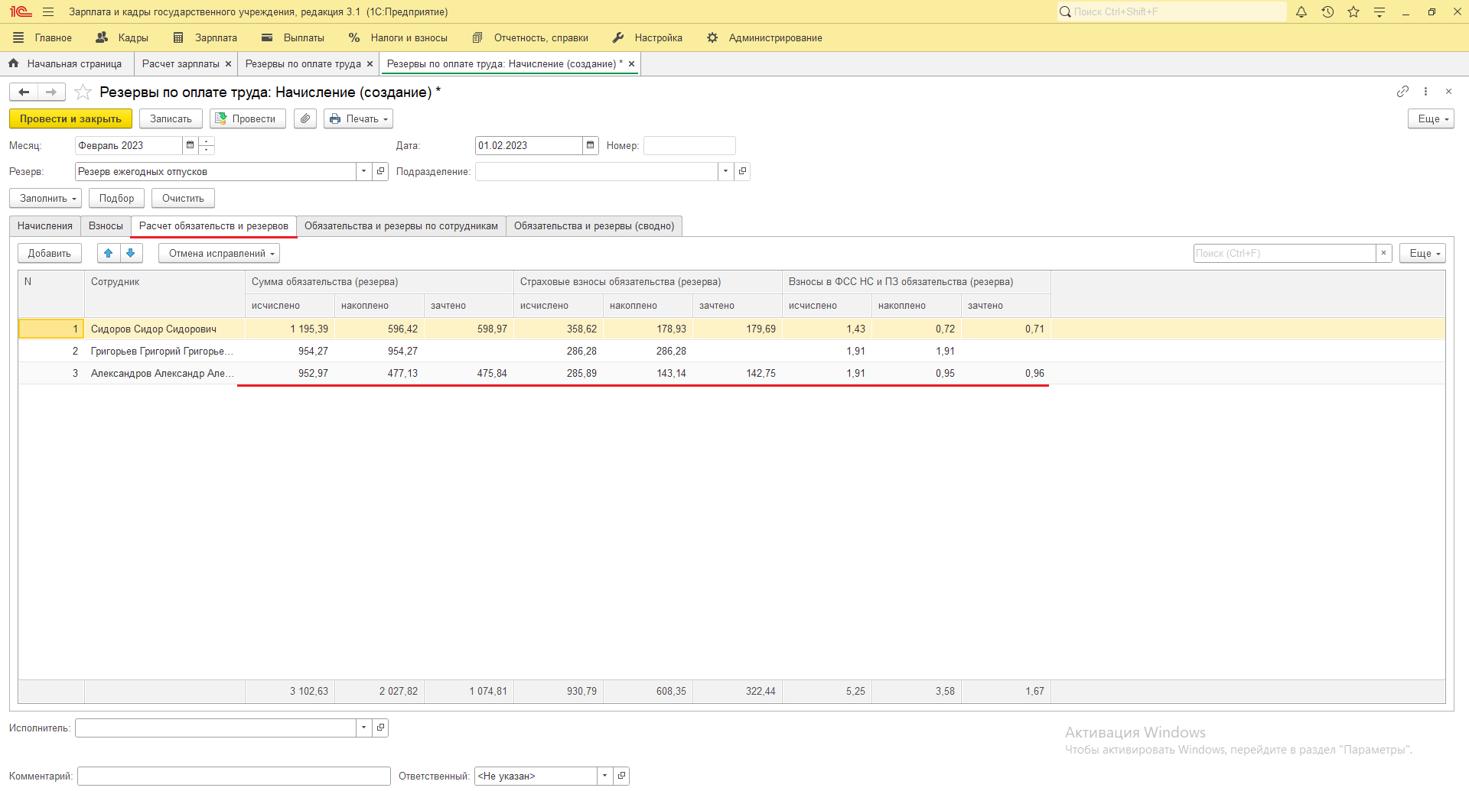Open the Кадры menu section

(122, 37)
